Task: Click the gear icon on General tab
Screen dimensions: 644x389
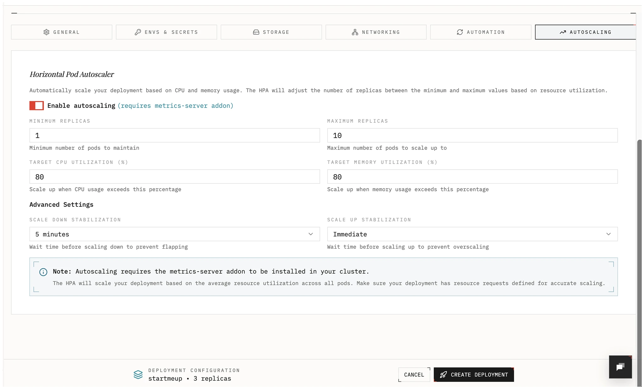Action: (x=46, y=32)
